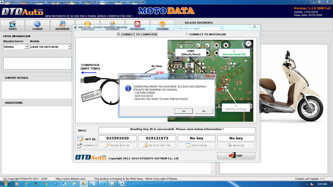Click the second key ID field 019121972
Image resolution: width=333 pixels, height=187 pixels.
157,138
